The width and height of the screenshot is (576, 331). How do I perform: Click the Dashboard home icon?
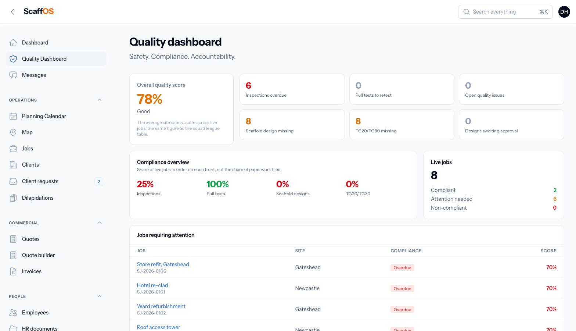(13, 43)
